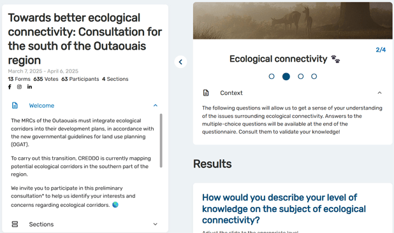Open the Welcome section label
Image resolution: width=394 pixels, height=233 pixels.
click(x=41, y=106)
